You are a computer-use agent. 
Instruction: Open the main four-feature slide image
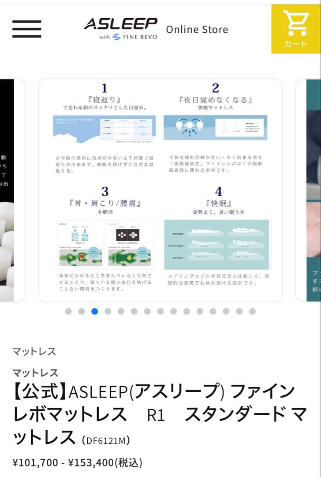click(160, 190)
